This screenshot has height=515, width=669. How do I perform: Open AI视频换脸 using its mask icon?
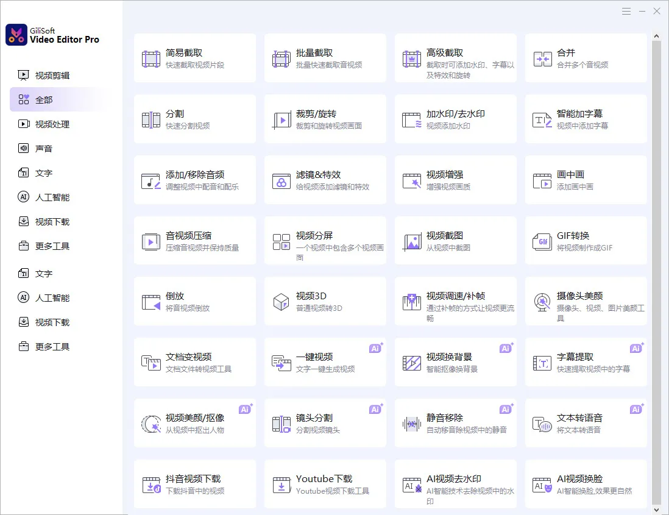(x=542, y=485)
